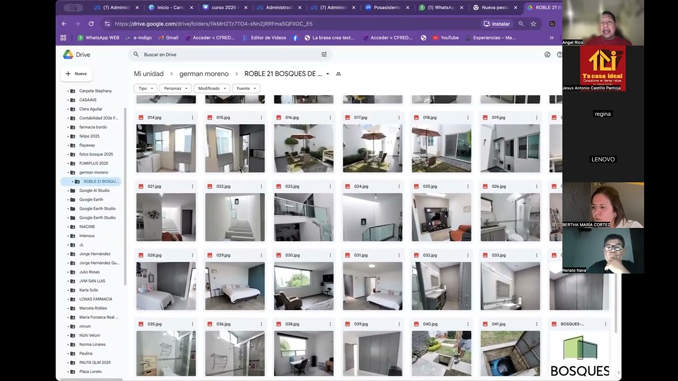This screenshot has height=381, width=678.
Task: Switch to the Nueva pestaña tab
Action: (x=495, y=7)
